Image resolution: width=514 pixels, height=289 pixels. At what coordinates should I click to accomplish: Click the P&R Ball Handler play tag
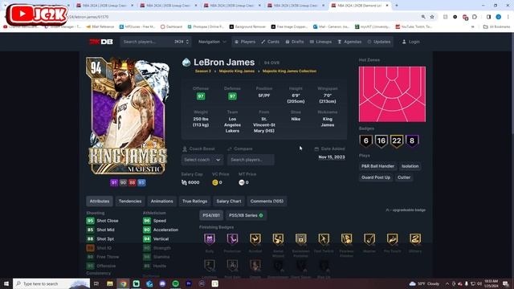pos(377,166)
